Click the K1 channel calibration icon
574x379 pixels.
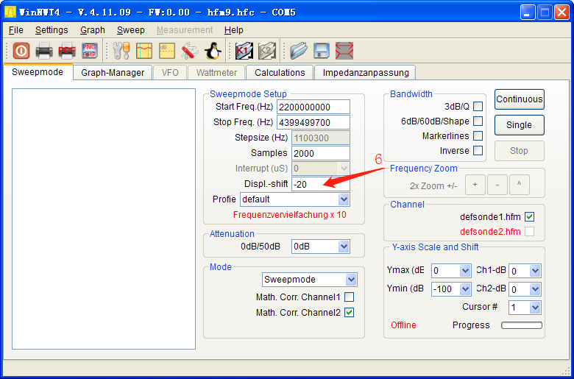244,51
